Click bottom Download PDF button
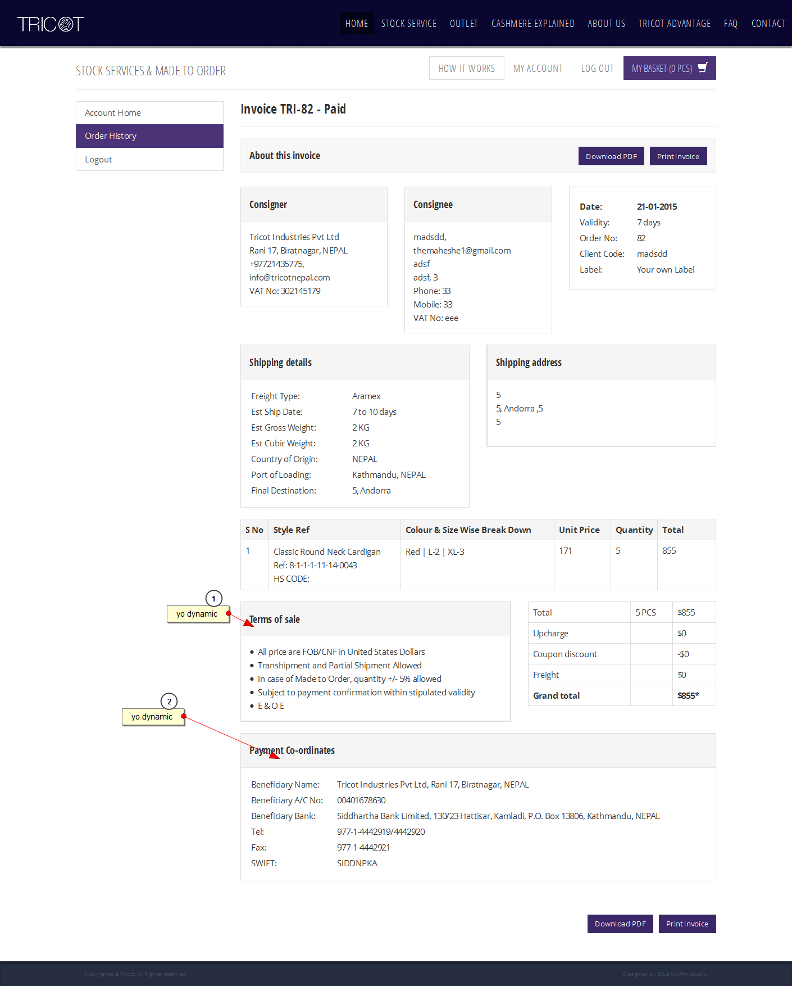This screenshot has width=792, height=986. tap(620, 924)
